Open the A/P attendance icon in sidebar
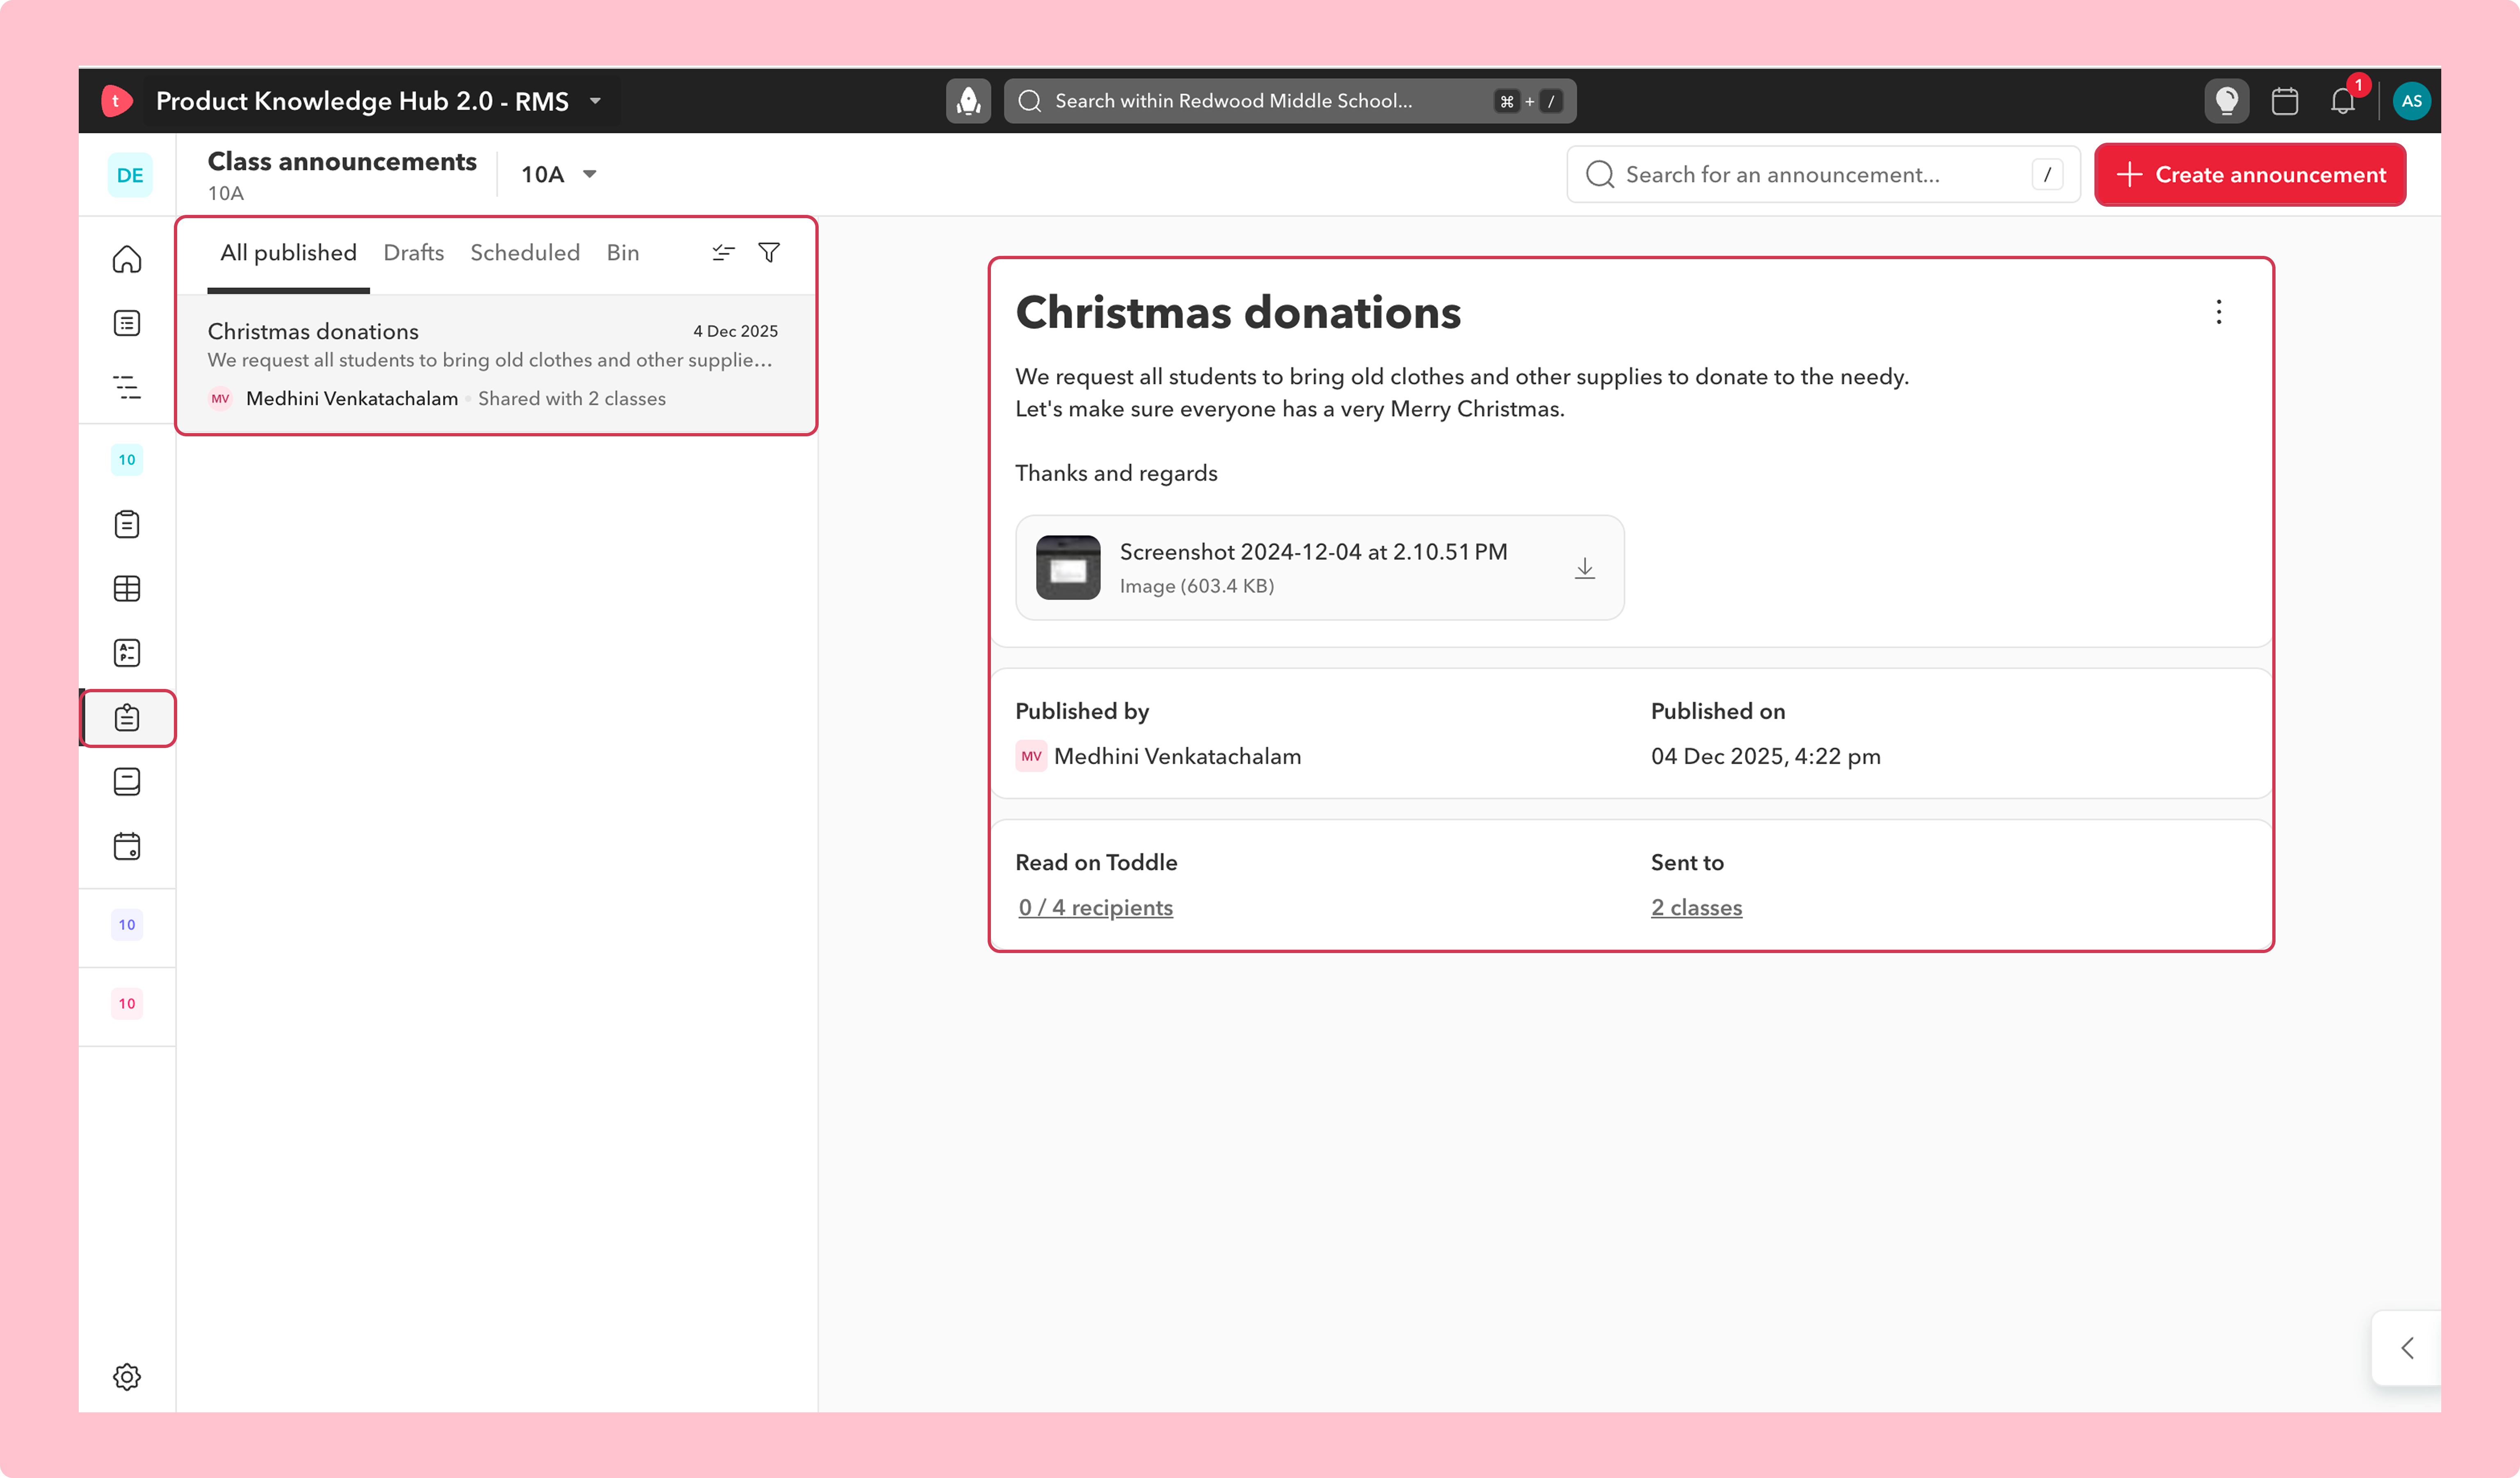Screen dimensions: 2520x1478 pyautogui.click(x=127, y=653)
